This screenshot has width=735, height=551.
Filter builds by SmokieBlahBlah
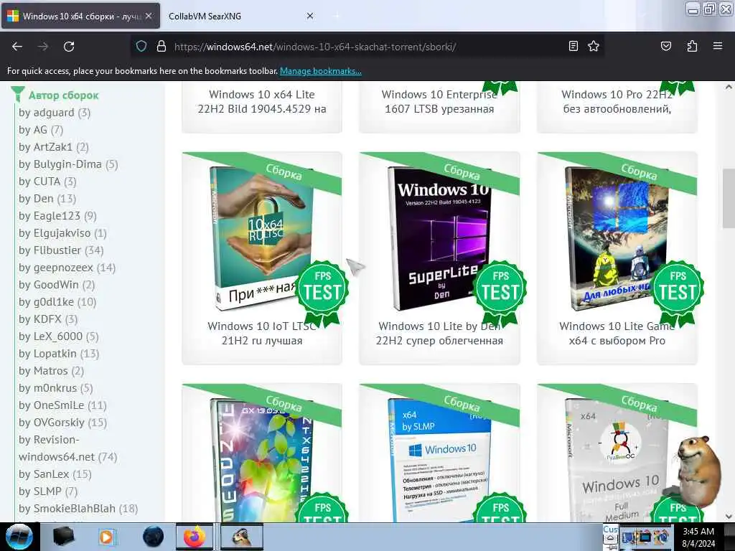pyautogui.click(x=78, y=509)
